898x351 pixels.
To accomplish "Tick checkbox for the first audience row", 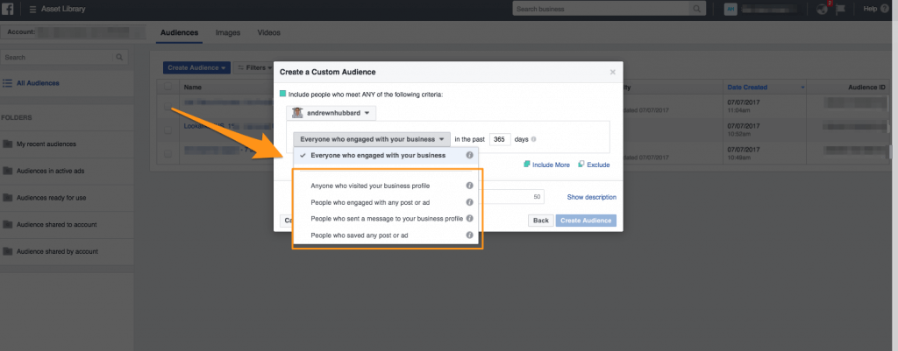I will [167, 106].
